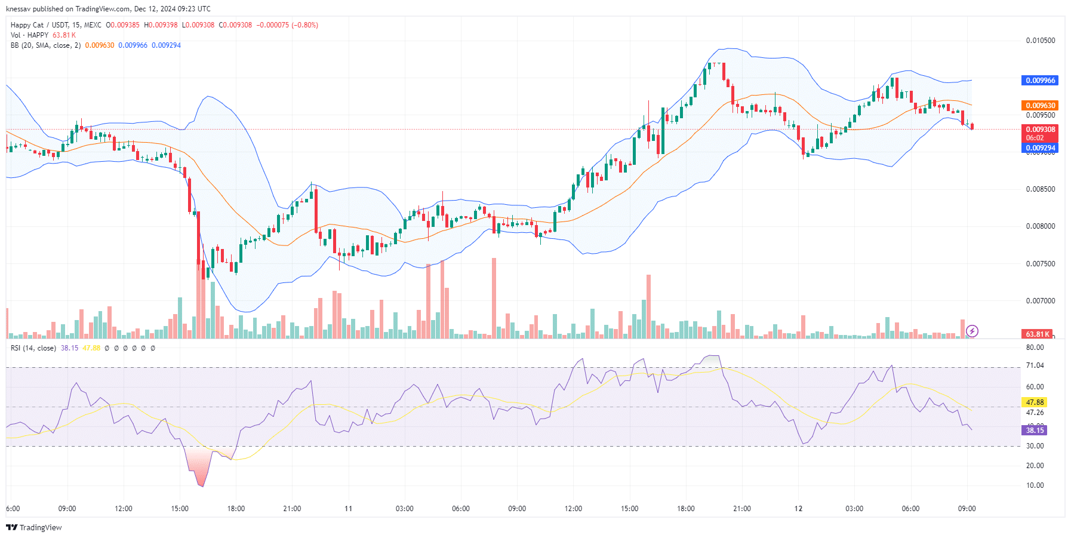Click the 20.00 RSI axis label
The height and width of the screenshot is (538, 1071).
pyautogui.click(x=1035, y=466)
